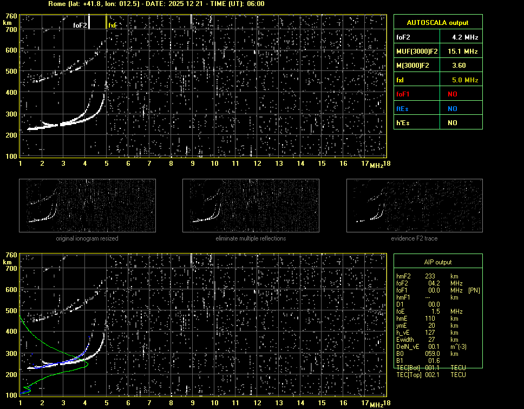Click the foF2 marker label in top ionogram
This screenshot has height=409, width=524.
[80, 25]
